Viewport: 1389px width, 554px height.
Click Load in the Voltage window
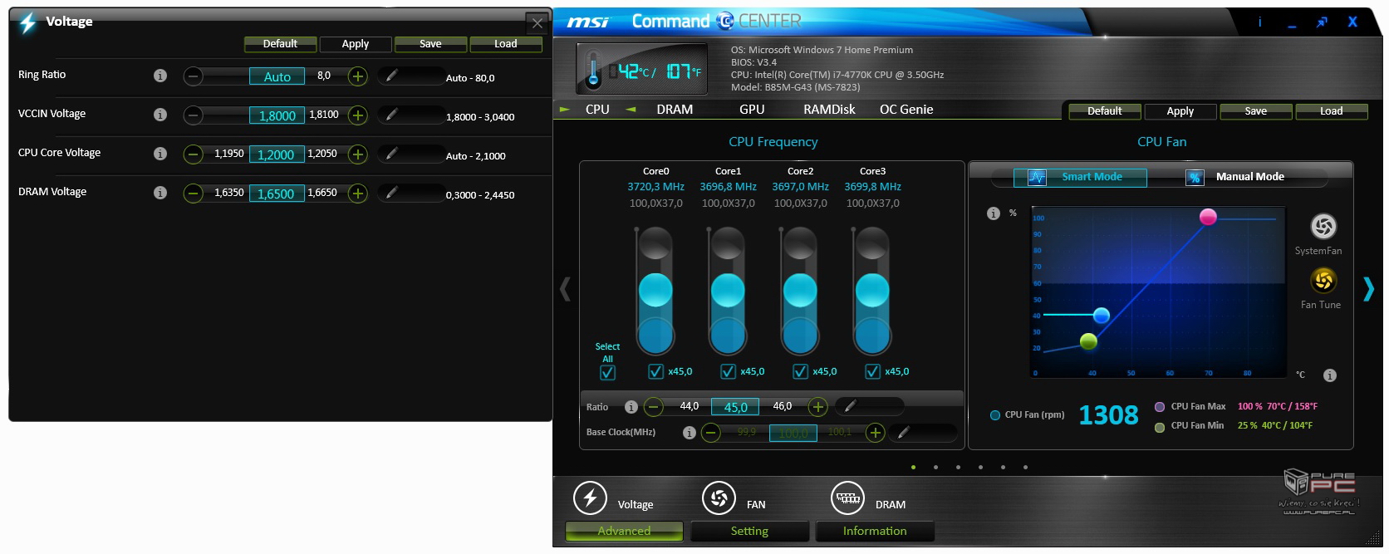coord(506,44)
